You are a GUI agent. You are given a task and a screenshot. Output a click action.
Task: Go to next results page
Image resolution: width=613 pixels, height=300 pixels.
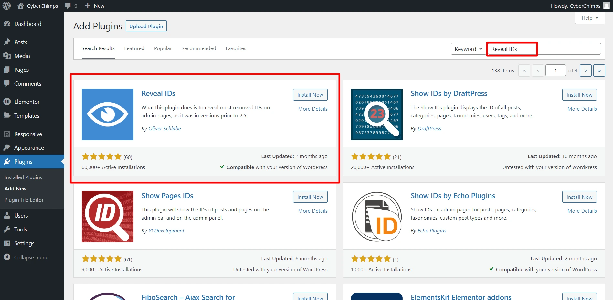pos(586,70)
